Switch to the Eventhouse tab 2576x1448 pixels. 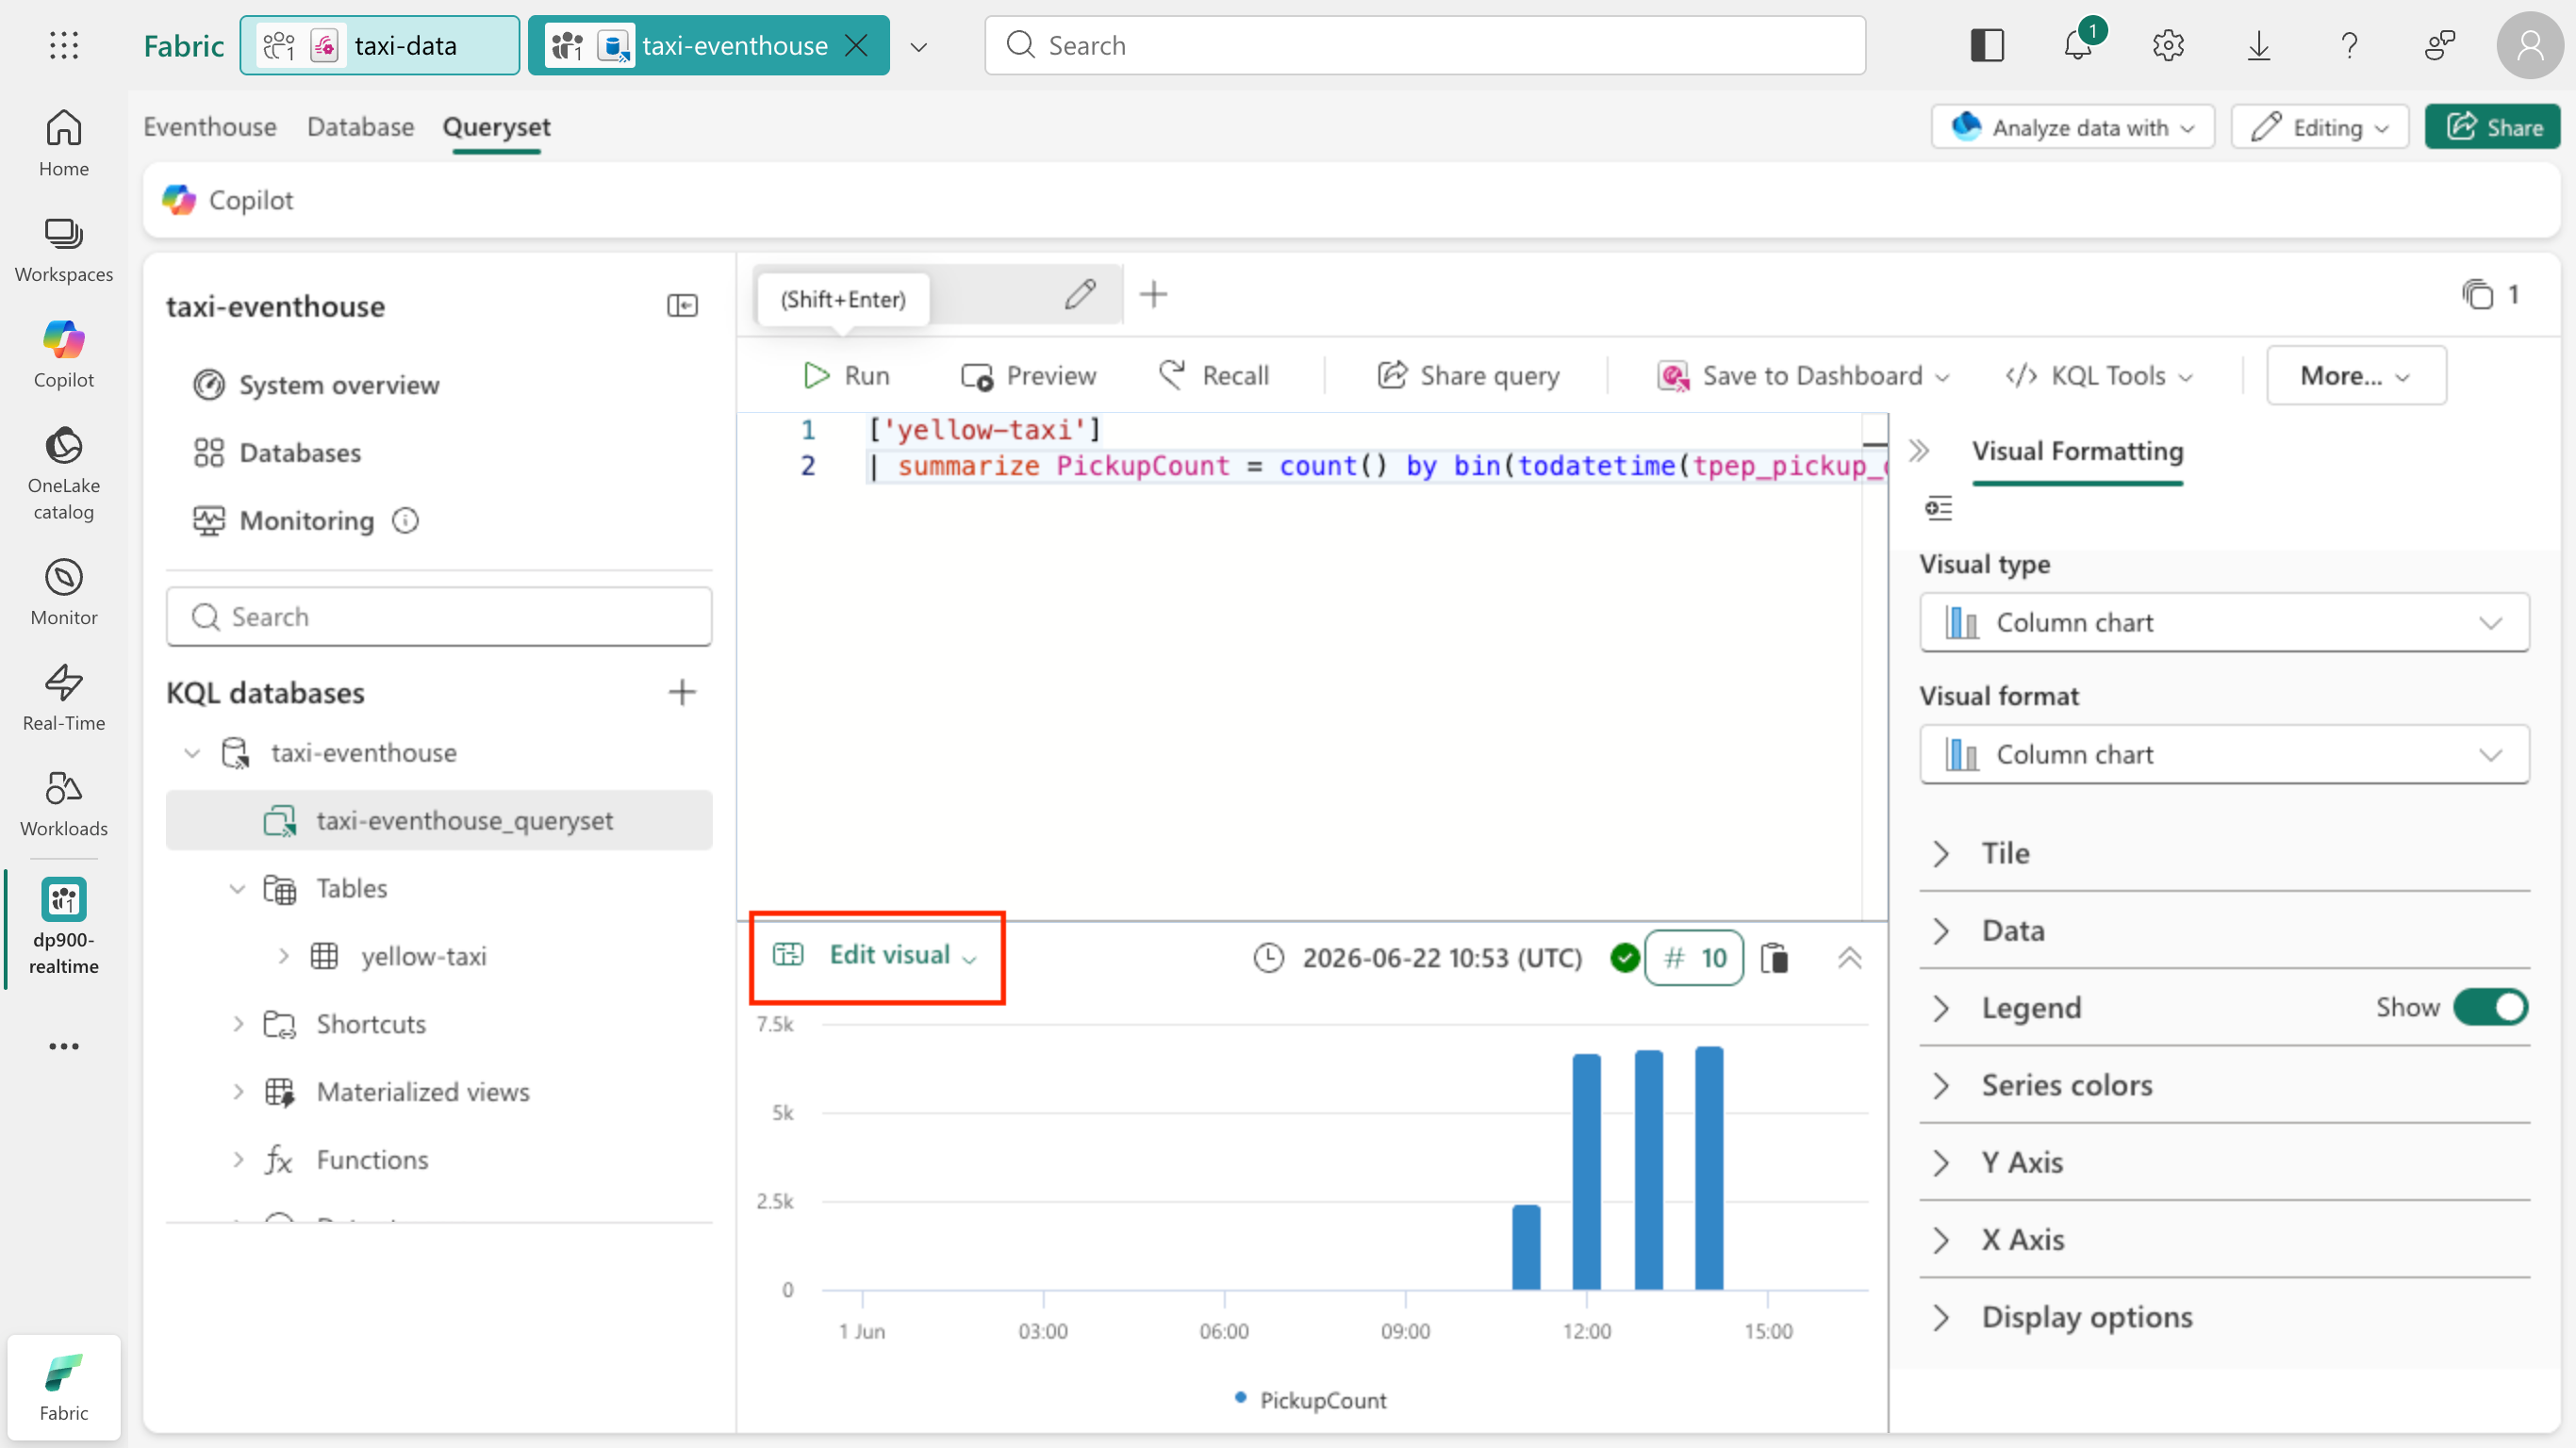point(210,127)
